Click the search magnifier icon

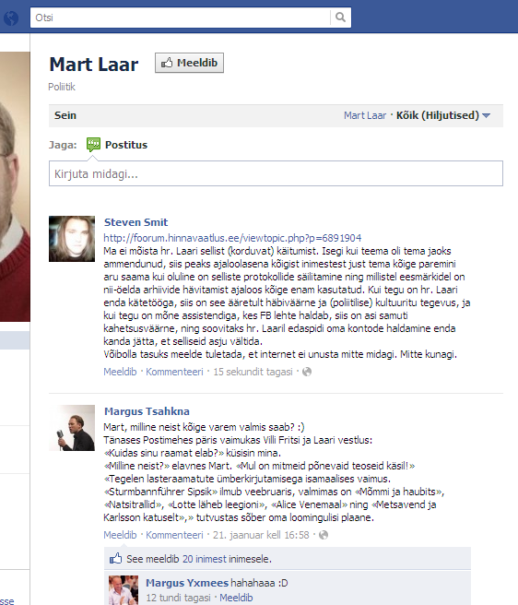340,18
